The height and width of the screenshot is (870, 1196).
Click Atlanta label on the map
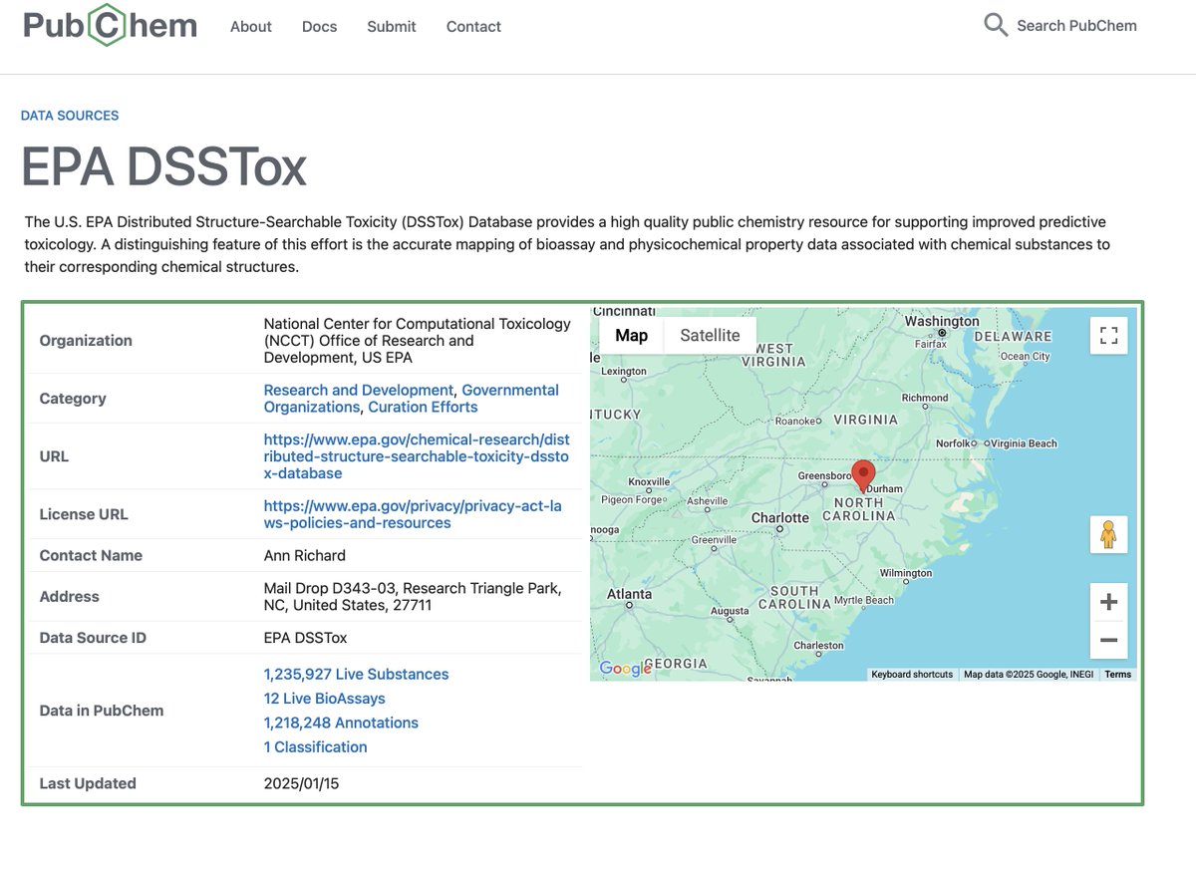coord(630,594)
